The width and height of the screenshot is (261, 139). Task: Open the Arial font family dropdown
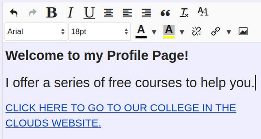pyautogui.click(x=36, y=32)
